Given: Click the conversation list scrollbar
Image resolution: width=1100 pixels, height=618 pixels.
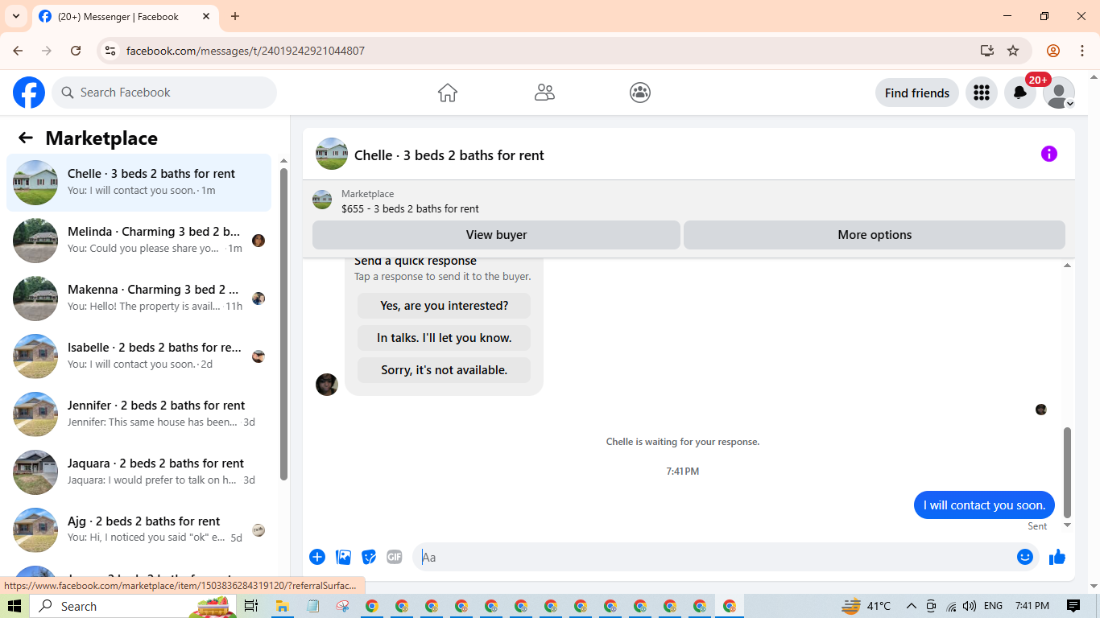Looking at the screenshot, I should (x=283, y=324).
